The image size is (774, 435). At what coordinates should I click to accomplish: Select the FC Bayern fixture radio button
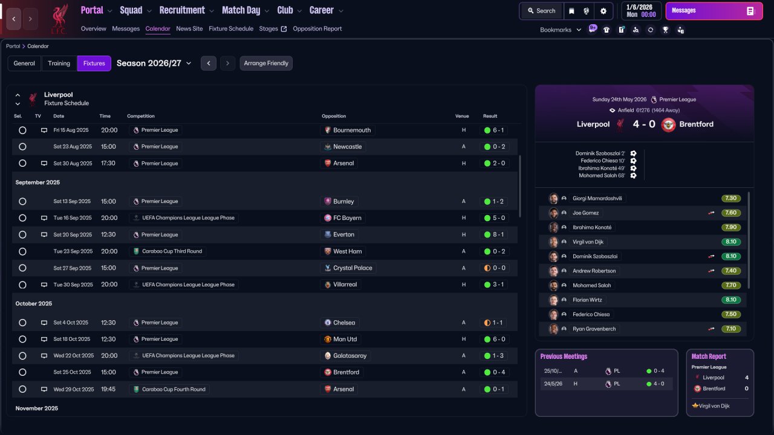tap(22, 218)
